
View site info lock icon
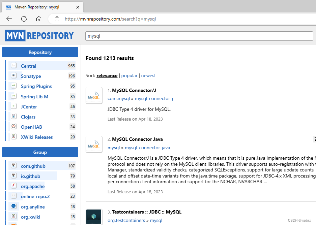pos(57,19)
